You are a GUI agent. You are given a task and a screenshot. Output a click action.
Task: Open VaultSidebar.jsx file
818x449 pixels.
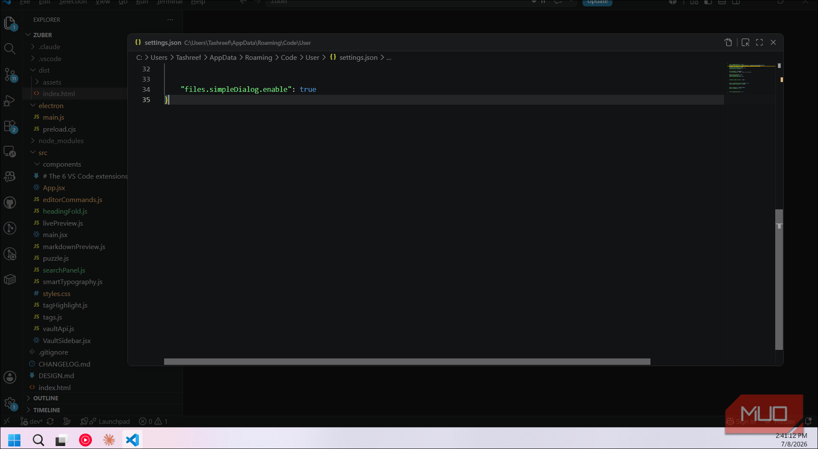click(67, 340)
